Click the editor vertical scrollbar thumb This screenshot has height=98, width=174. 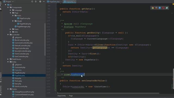pyautogui.click(x=173, y=79)
